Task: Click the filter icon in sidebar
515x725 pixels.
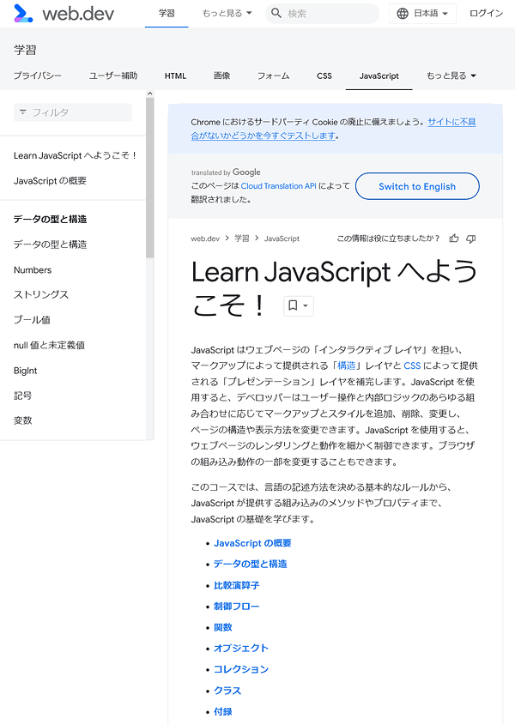Action: [22, 112]
